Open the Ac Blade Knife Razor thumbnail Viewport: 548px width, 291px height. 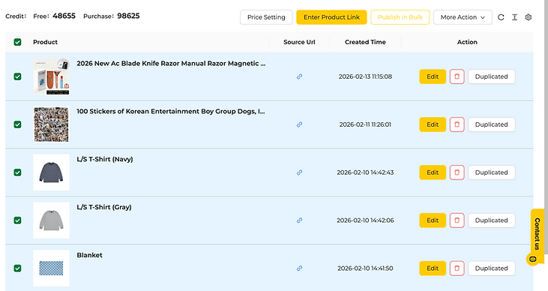click(52, 76)
